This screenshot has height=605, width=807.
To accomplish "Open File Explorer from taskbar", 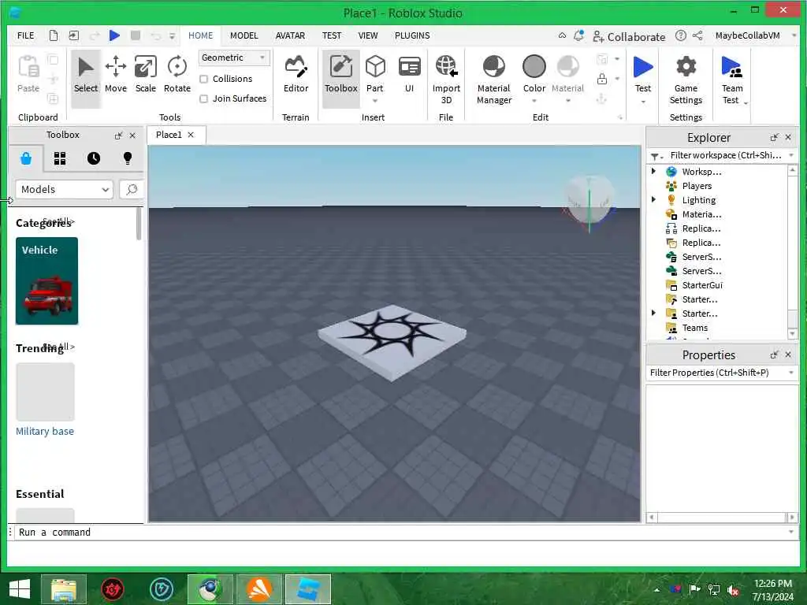I will [x=63, y=589].
